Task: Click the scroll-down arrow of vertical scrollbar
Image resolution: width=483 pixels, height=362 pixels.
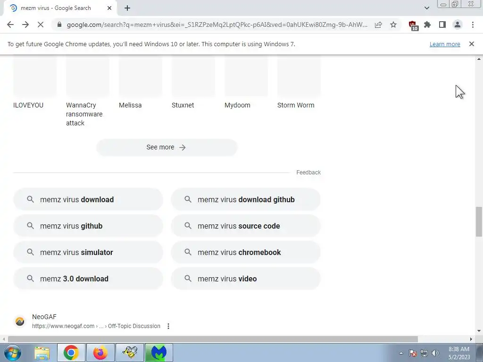Action: tap(479, 331)
